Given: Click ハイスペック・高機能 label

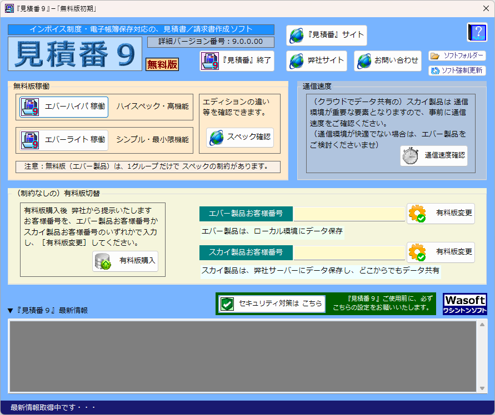Looking at the screenshot, I should click(152, 107).
